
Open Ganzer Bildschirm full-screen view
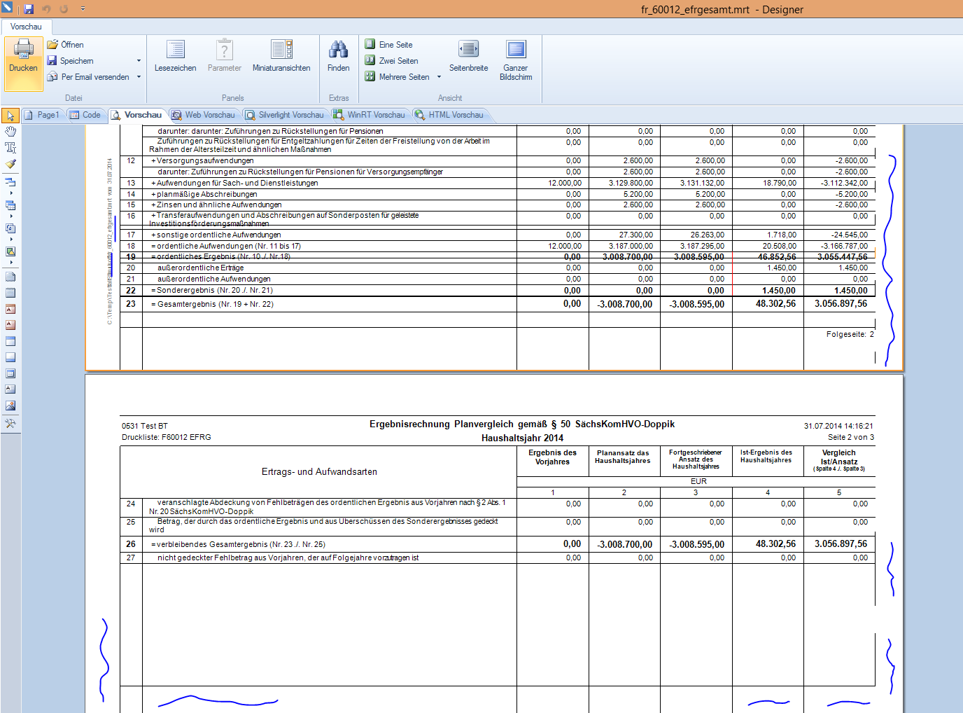(x=516, y=60)
